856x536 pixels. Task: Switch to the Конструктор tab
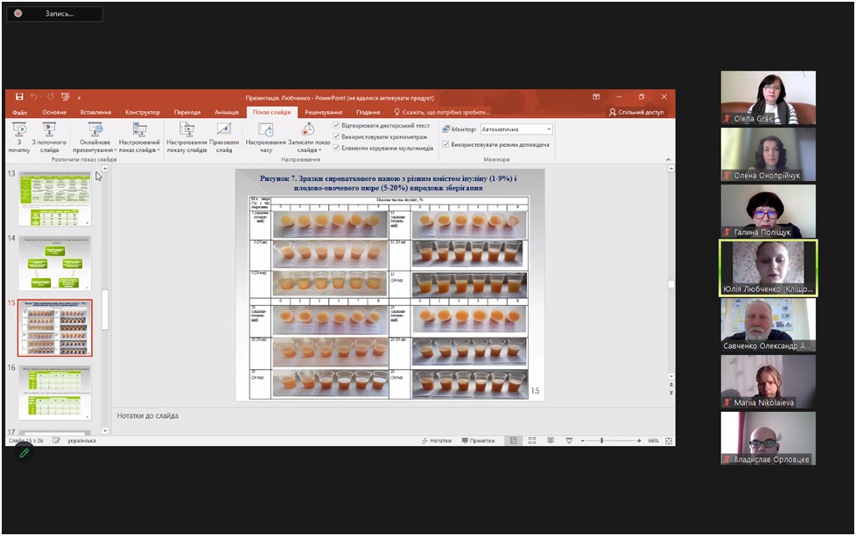click(x=143, y=112)
